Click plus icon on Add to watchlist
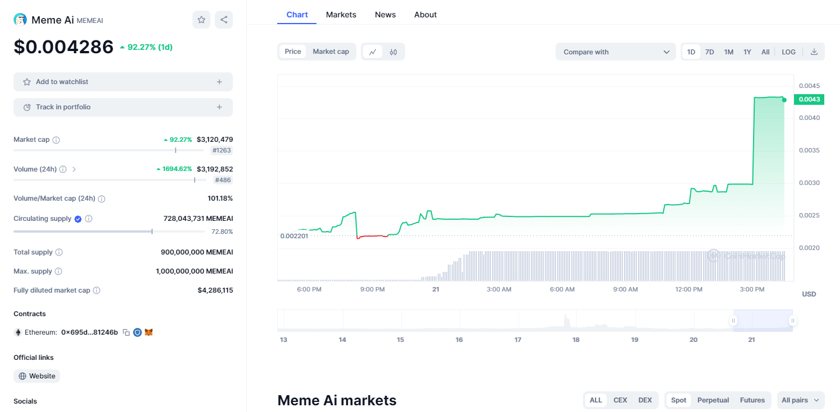The image size is (840, 412). (x=219, y=82)
